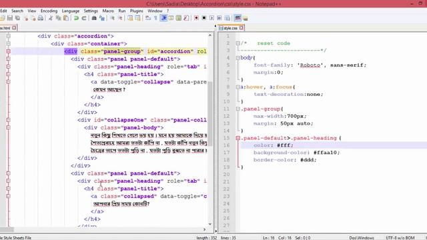
Task: Toggle Show All Characters pilcrow button
Action: (155, 18)
